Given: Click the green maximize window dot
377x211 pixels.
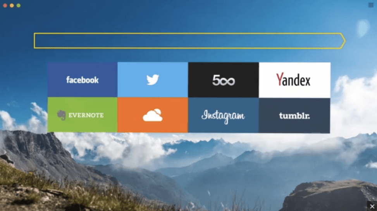Looking at the screenshot, I should (19, 5).
